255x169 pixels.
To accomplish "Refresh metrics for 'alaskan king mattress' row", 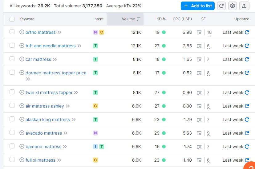I will pos(247,120).
